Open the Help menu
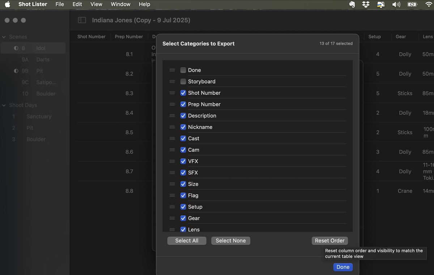The height and width of the screenshot is (275, 434). coord(144,4)
